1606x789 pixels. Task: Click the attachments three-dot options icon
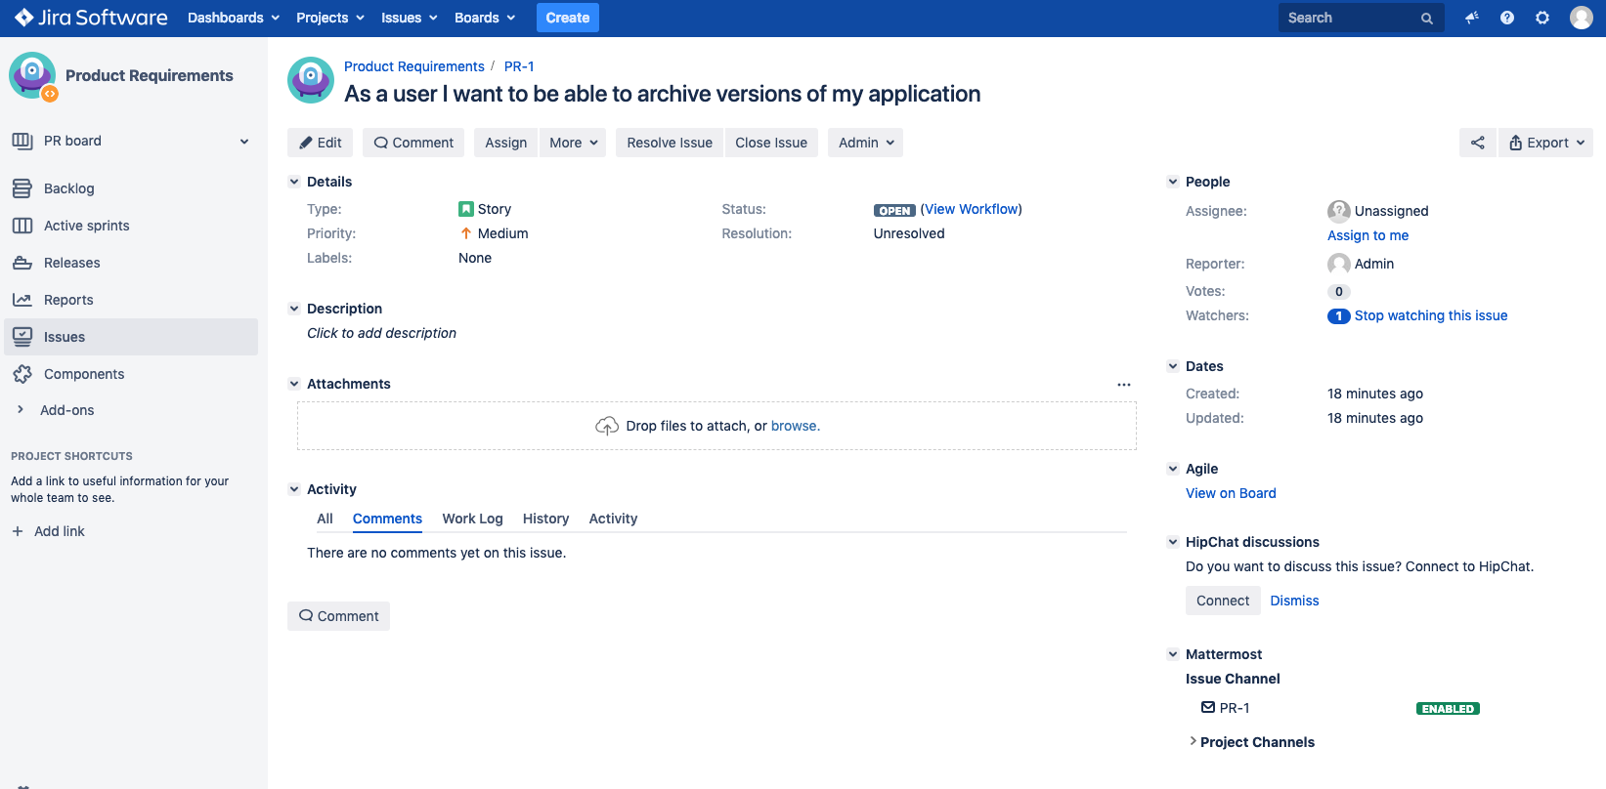click(1123, 385)
